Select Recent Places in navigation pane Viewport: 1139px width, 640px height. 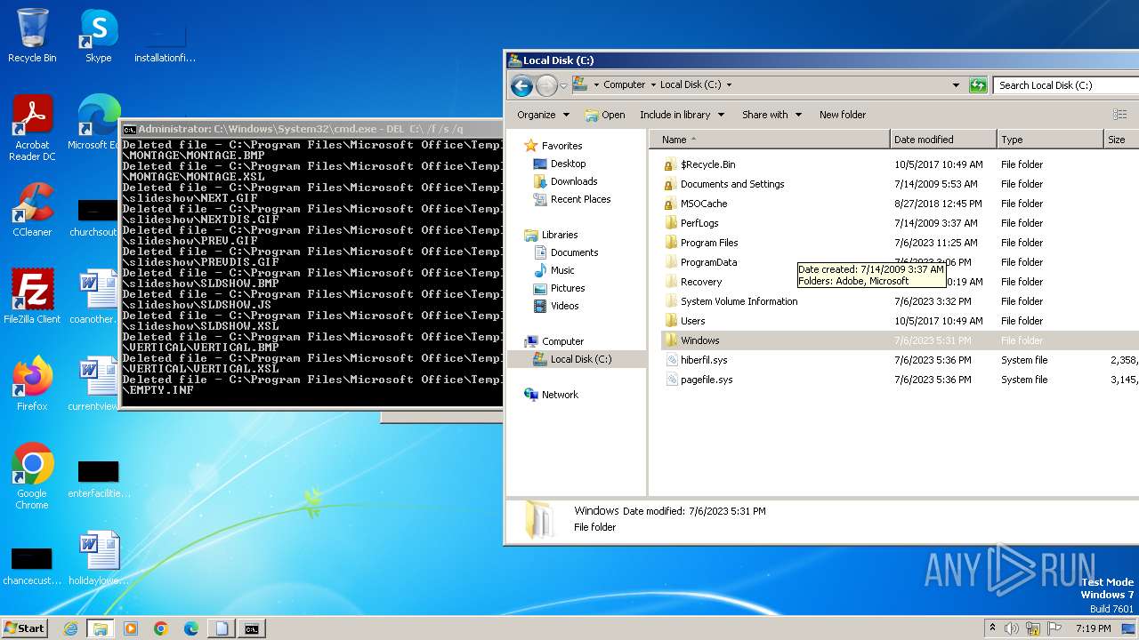(x=580, y=199)
